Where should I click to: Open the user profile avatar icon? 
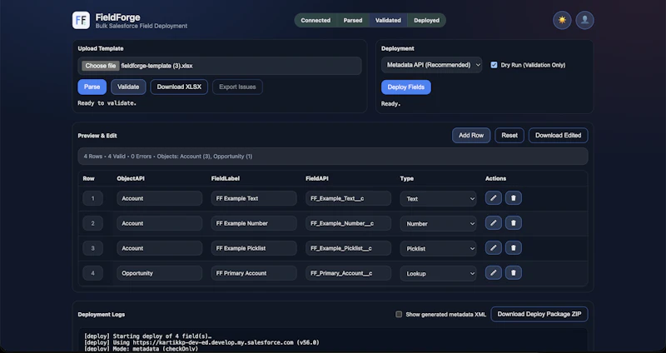[584, 20]
